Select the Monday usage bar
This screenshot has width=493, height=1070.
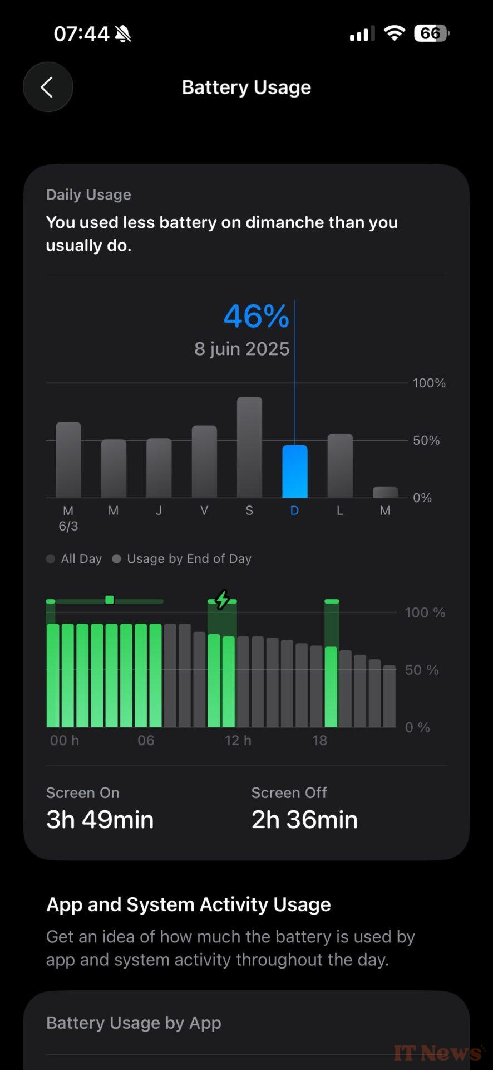pyautogui.click(x=340, y=465)
